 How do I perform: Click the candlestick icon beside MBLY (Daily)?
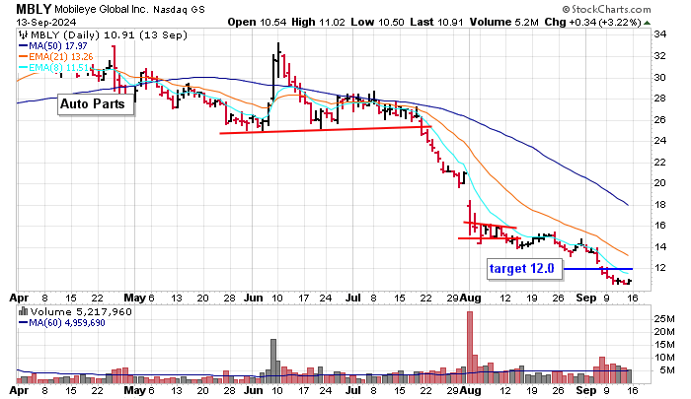tap(23, 35)
